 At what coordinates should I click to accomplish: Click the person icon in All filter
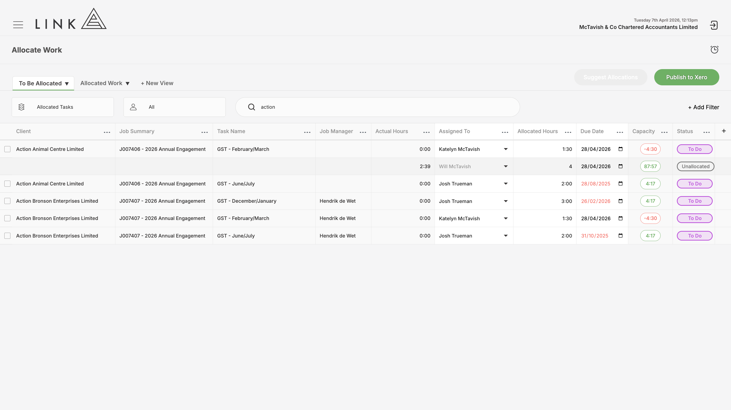coord(133,107)
